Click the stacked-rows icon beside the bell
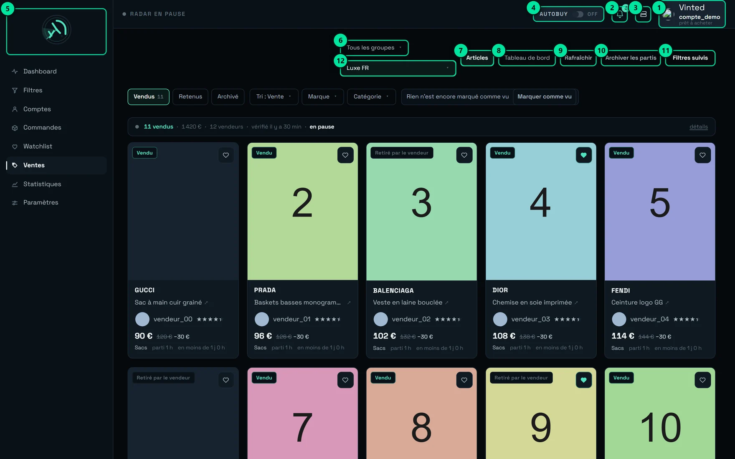The image size is (735, 459). coord(643,14)
